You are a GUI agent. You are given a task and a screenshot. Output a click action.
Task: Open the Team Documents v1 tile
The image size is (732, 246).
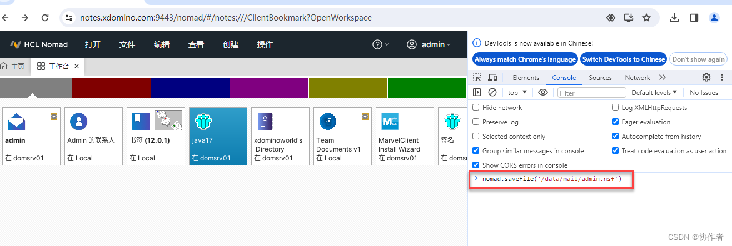click(x=343, y=137)
